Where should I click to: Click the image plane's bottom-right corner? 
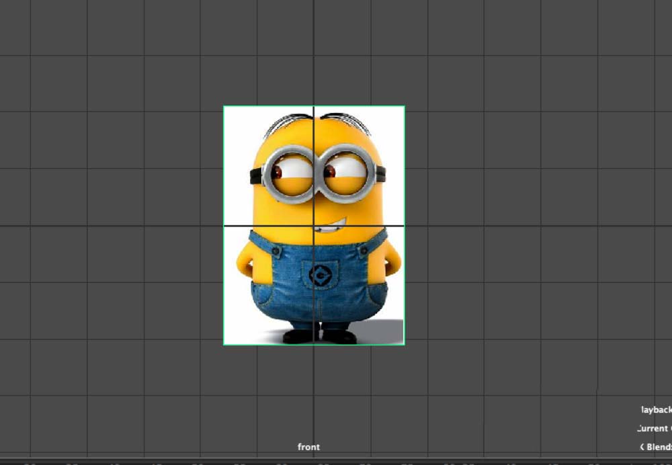(x=404, y=345)
